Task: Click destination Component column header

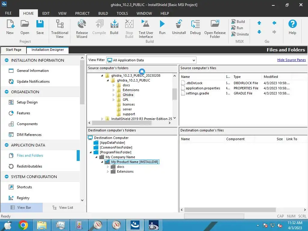Action: pyautogui.click(x=239, y=139)
